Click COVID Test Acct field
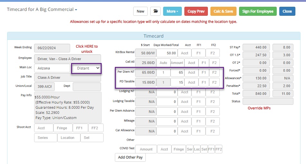Viewport: 306px width, 164px height. coord(164,149)
